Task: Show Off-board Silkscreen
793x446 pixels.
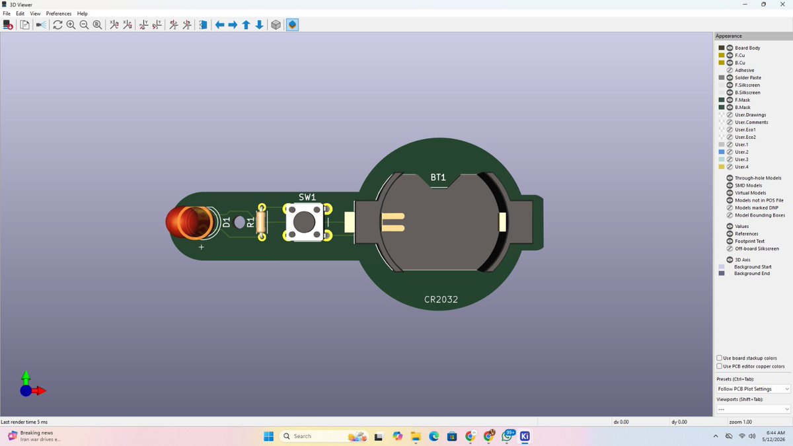Action: coord(730,248)
